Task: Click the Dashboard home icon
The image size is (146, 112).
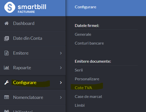Action: 6,23
